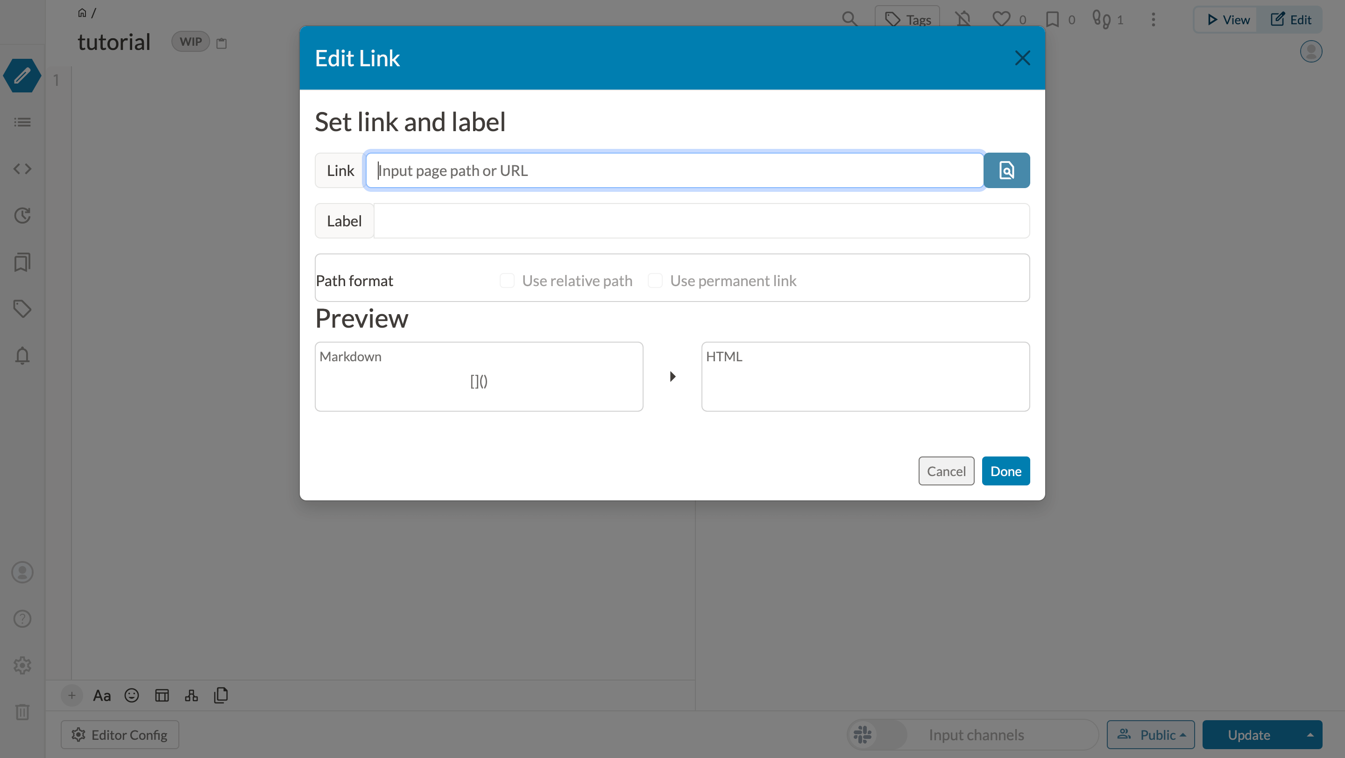Open page search in link field
Screen dimensions: 1345x758
[x=1006, y=170]
